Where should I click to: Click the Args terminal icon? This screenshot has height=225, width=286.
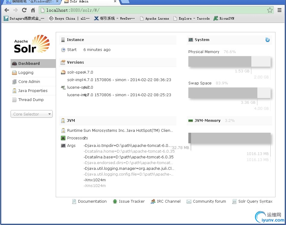63,146
